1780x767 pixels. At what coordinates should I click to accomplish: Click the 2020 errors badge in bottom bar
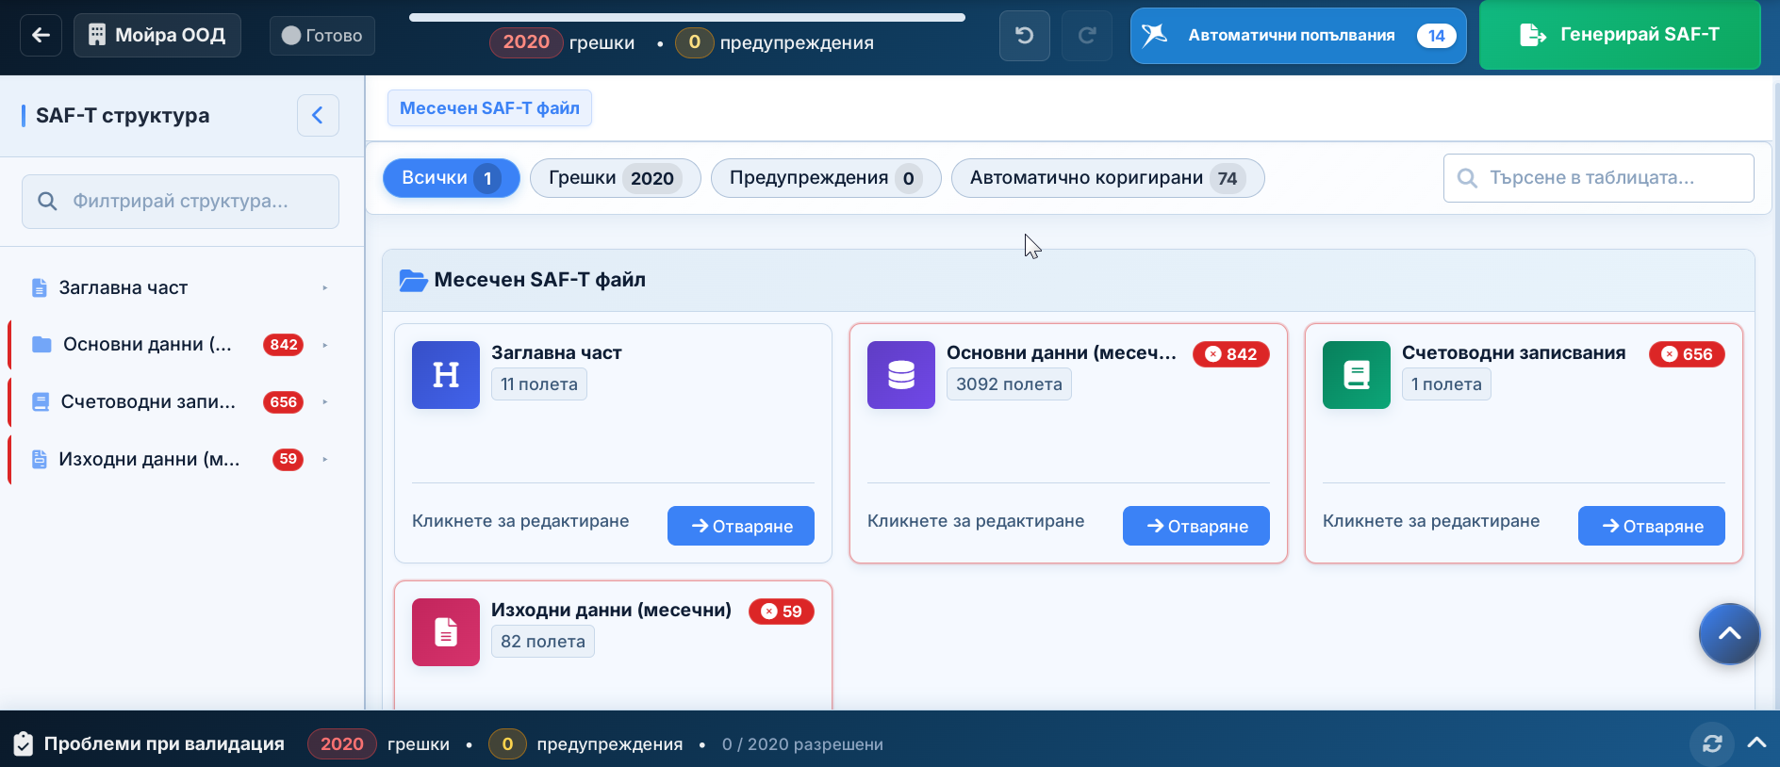[341, 744]
